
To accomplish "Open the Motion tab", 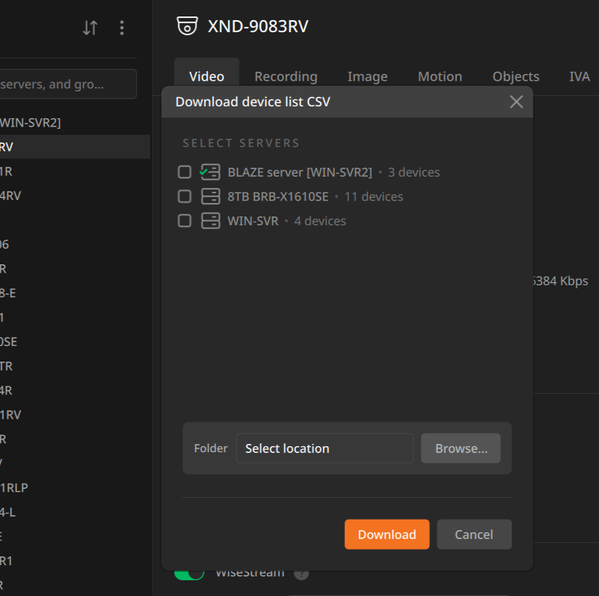I will click(x=440, y=76).
